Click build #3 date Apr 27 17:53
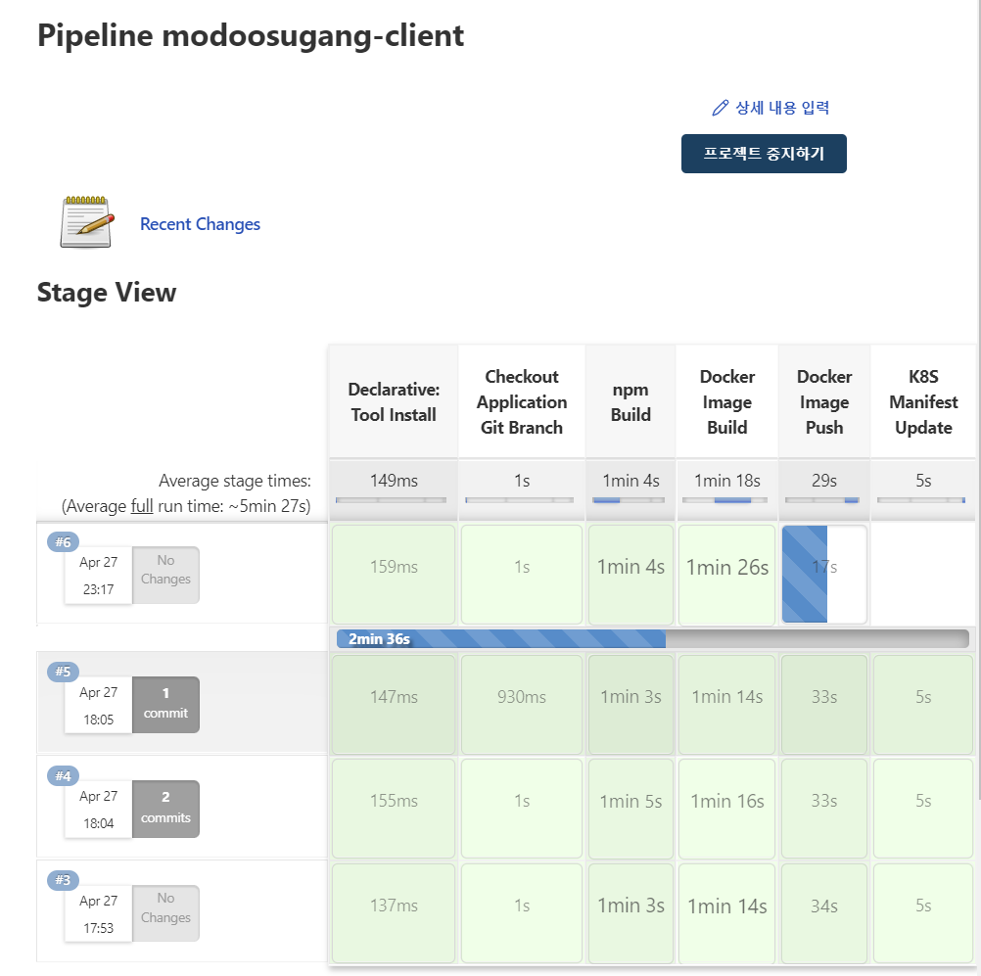 pyautogui.click(x=98, y=914)
